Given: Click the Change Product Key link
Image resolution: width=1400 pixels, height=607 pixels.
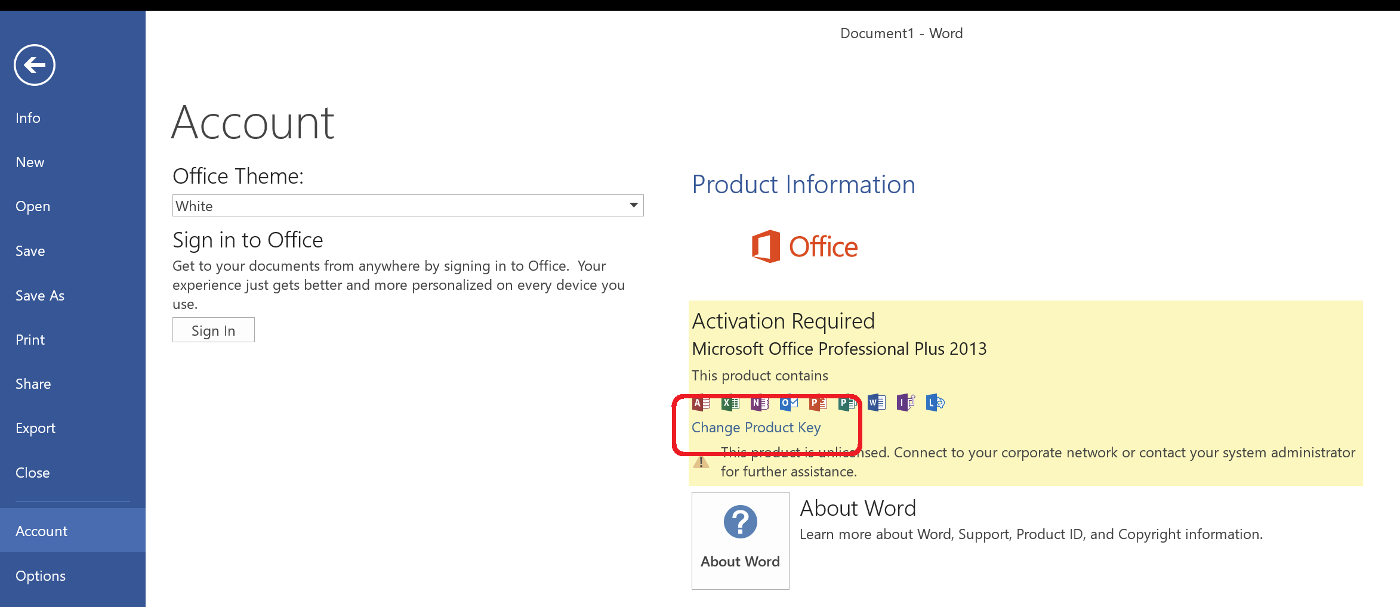Looking at the screenshot, I should point(756,428).
